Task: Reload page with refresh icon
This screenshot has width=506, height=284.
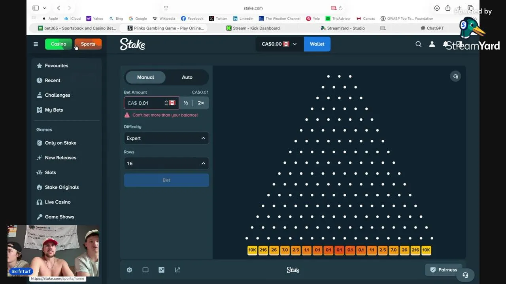Action: coord(340,8)
